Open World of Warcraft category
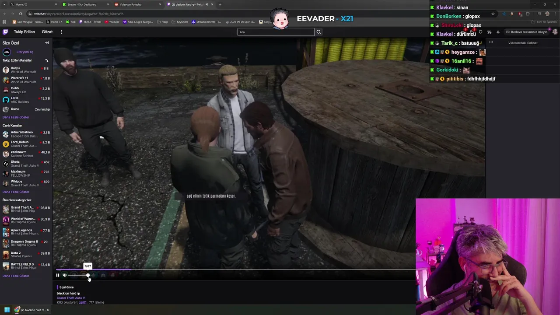Image resolution: width=560 pixels, height=315 pixels. [x=26, y=220]
